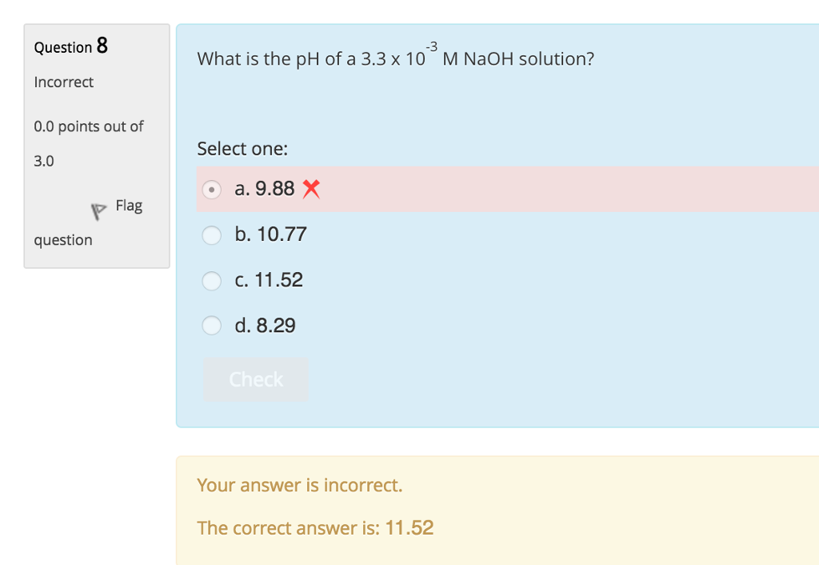
Task: Select radio button for answer c. 11.52
Action: (x=211, y=281)
